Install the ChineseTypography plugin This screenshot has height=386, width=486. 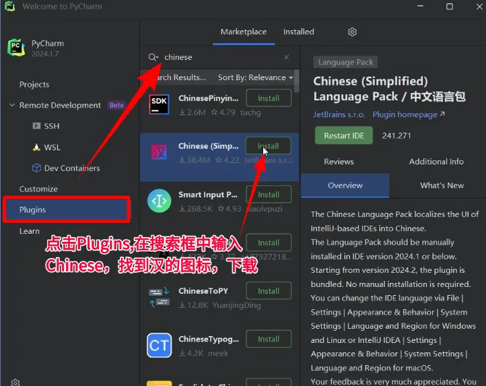pyautogui.click(x=269, y=339)
